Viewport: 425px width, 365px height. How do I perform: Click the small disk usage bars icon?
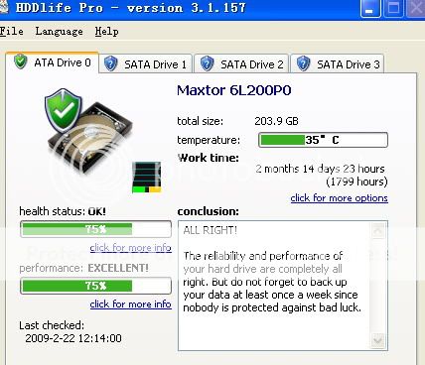click(x=146, y=177)
